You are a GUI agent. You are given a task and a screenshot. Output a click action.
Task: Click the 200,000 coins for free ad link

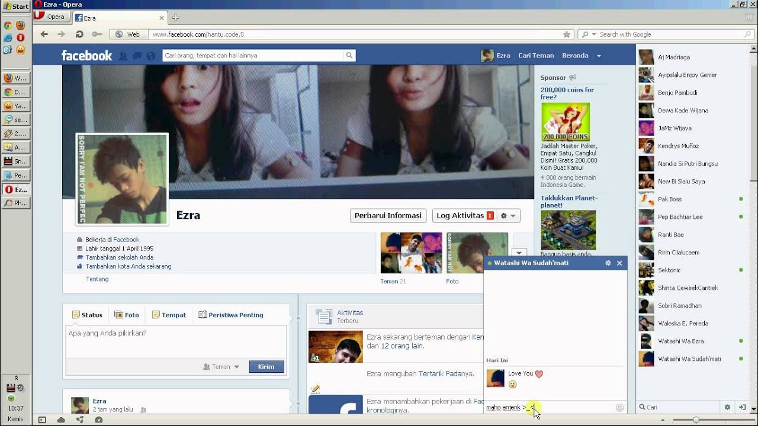567,93
